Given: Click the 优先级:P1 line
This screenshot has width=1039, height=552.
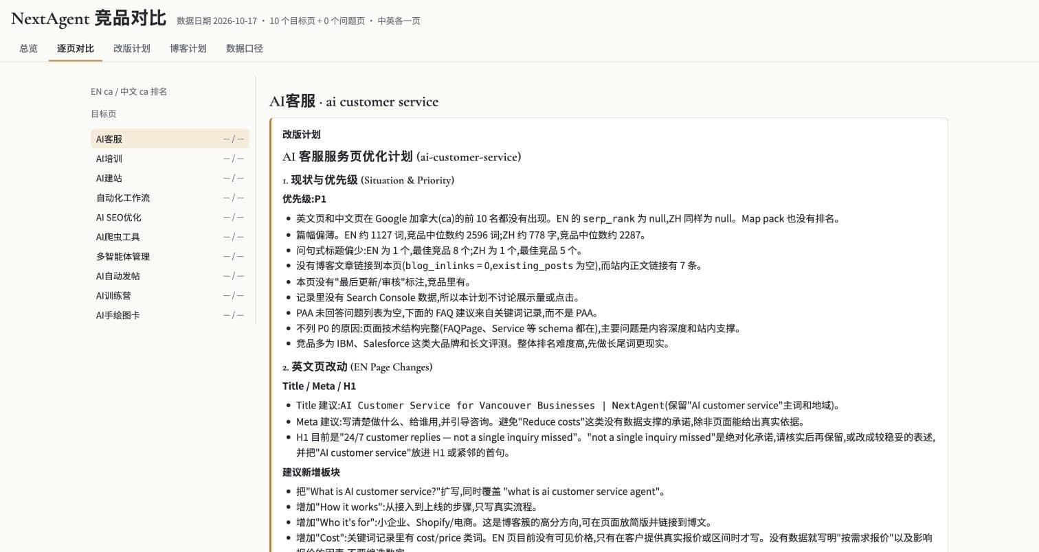Looking at the screenshot, I should click(304, 199).
